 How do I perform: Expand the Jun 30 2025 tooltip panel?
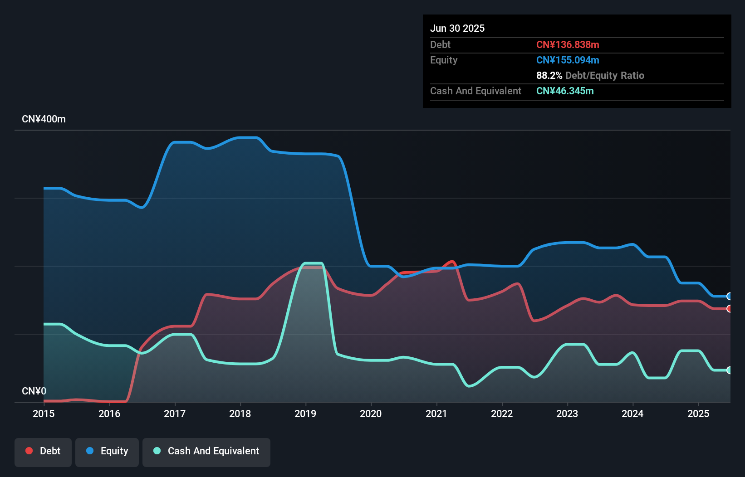pos(457,28)
